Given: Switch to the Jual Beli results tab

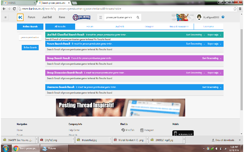Looking at the screenshot, I should click(x=119, y=27).
